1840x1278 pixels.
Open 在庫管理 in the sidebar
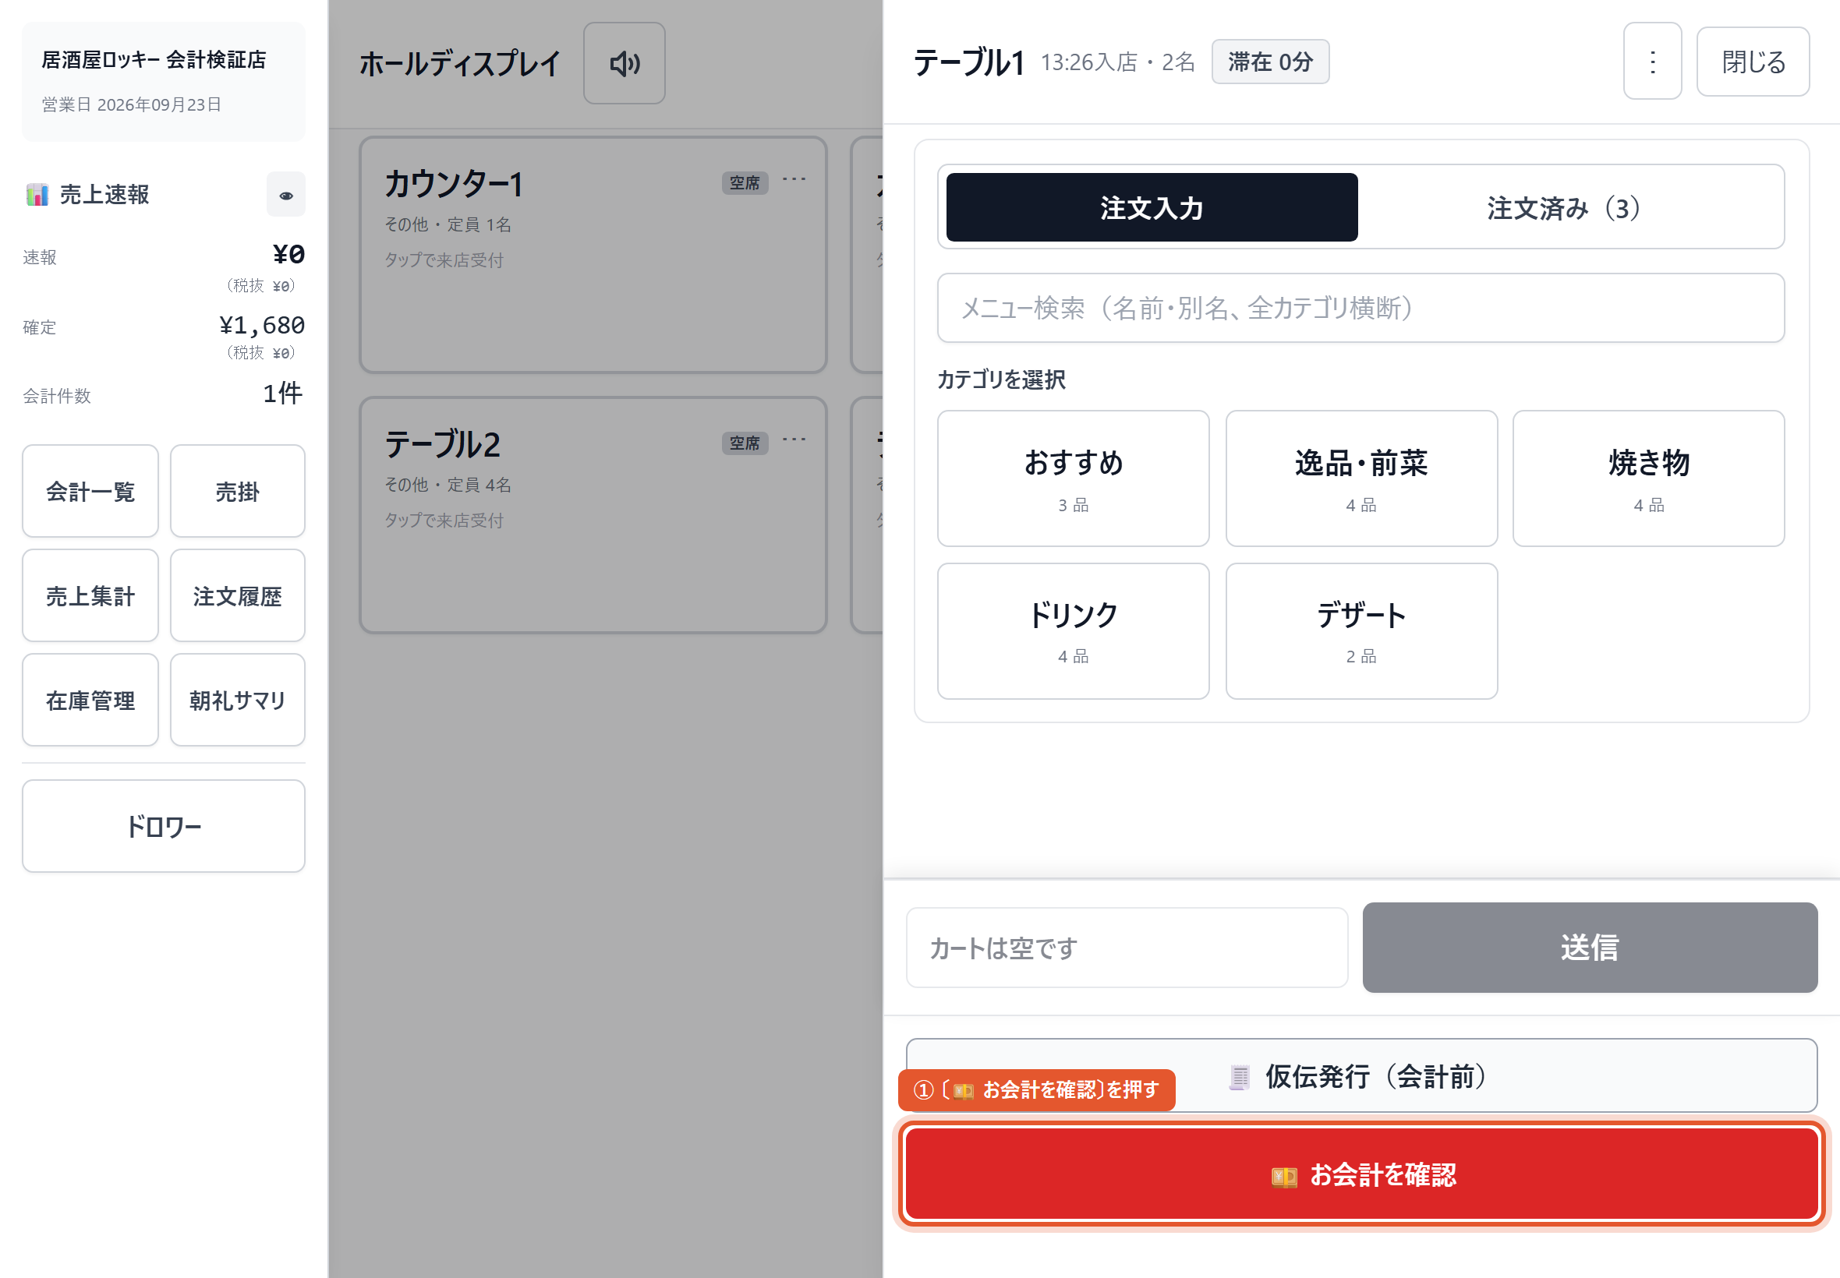click(90, 700)
